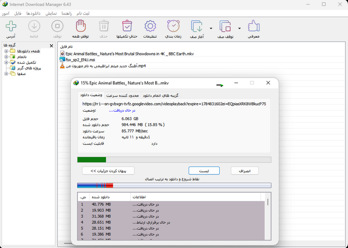Click the Stop All hand icon
The width and height of the screenshot is (348, 248).
click(80, 26)
